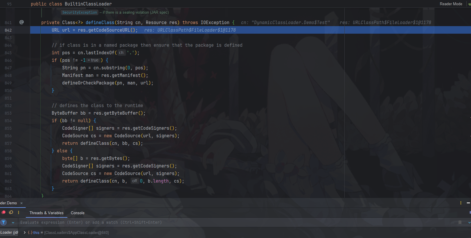Expand the evaluate expression history dropdown

(469, 223)
